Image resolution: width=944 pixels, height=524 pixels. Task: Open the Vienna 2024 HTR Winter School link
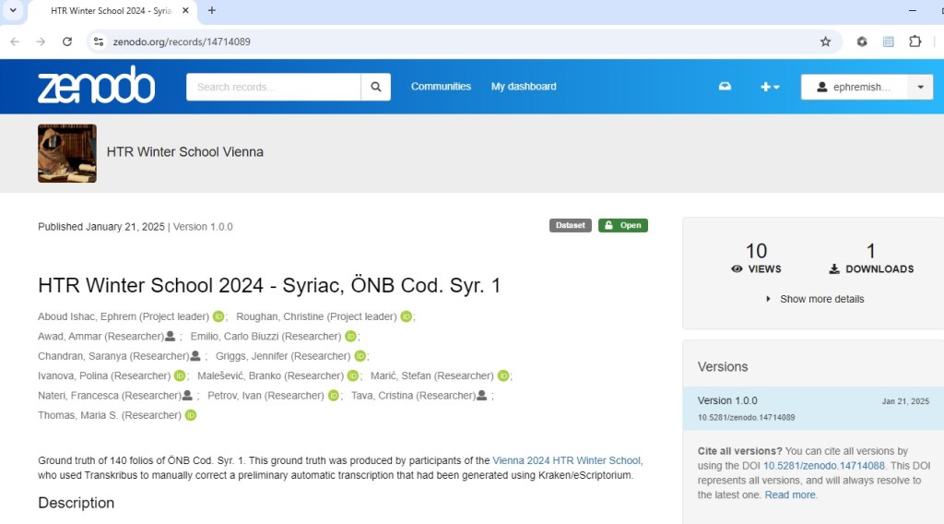566,460
